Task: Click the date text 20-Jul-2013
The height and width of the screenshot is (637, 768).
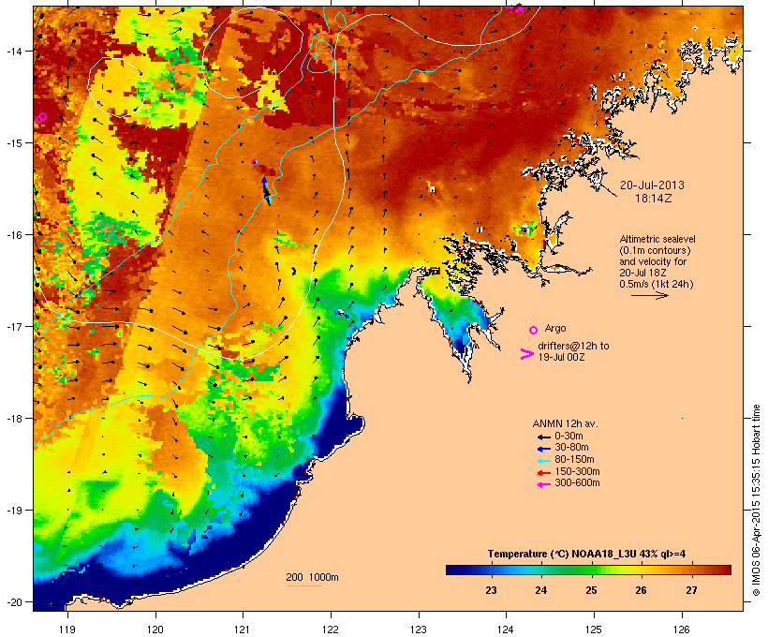Action: (652, 185)
